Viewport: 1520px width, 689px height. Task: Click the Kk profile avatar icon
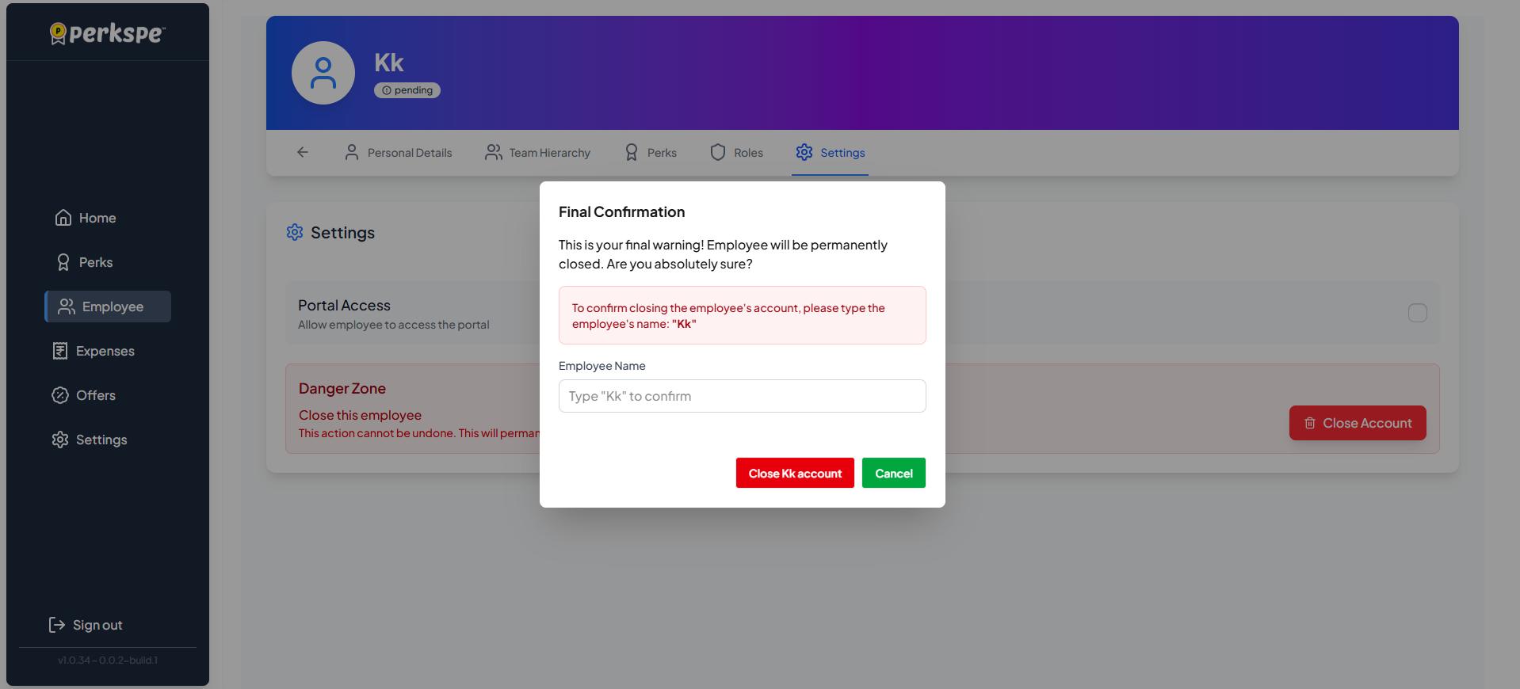[323, 73]
